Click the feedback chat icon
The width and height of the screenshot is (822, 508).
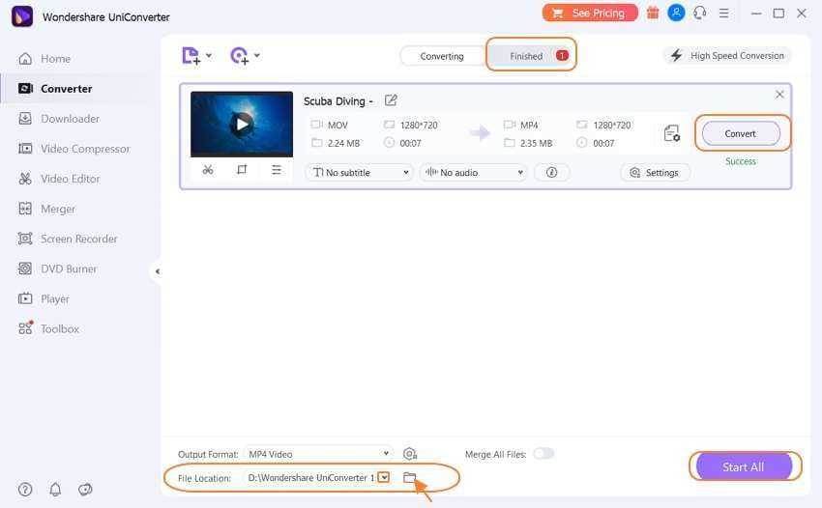coord(85,489)
